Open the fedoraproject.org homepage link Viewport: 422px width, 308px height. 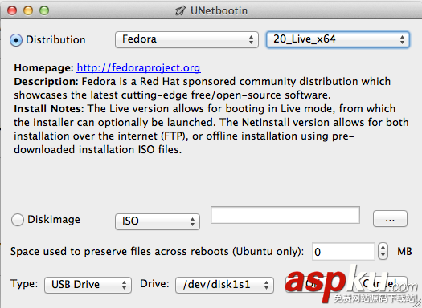tap(138, 67)
